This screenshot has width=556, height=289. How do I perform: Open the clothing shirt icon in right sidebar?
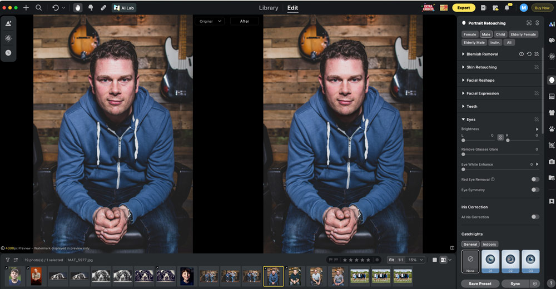tap(552, 112)
